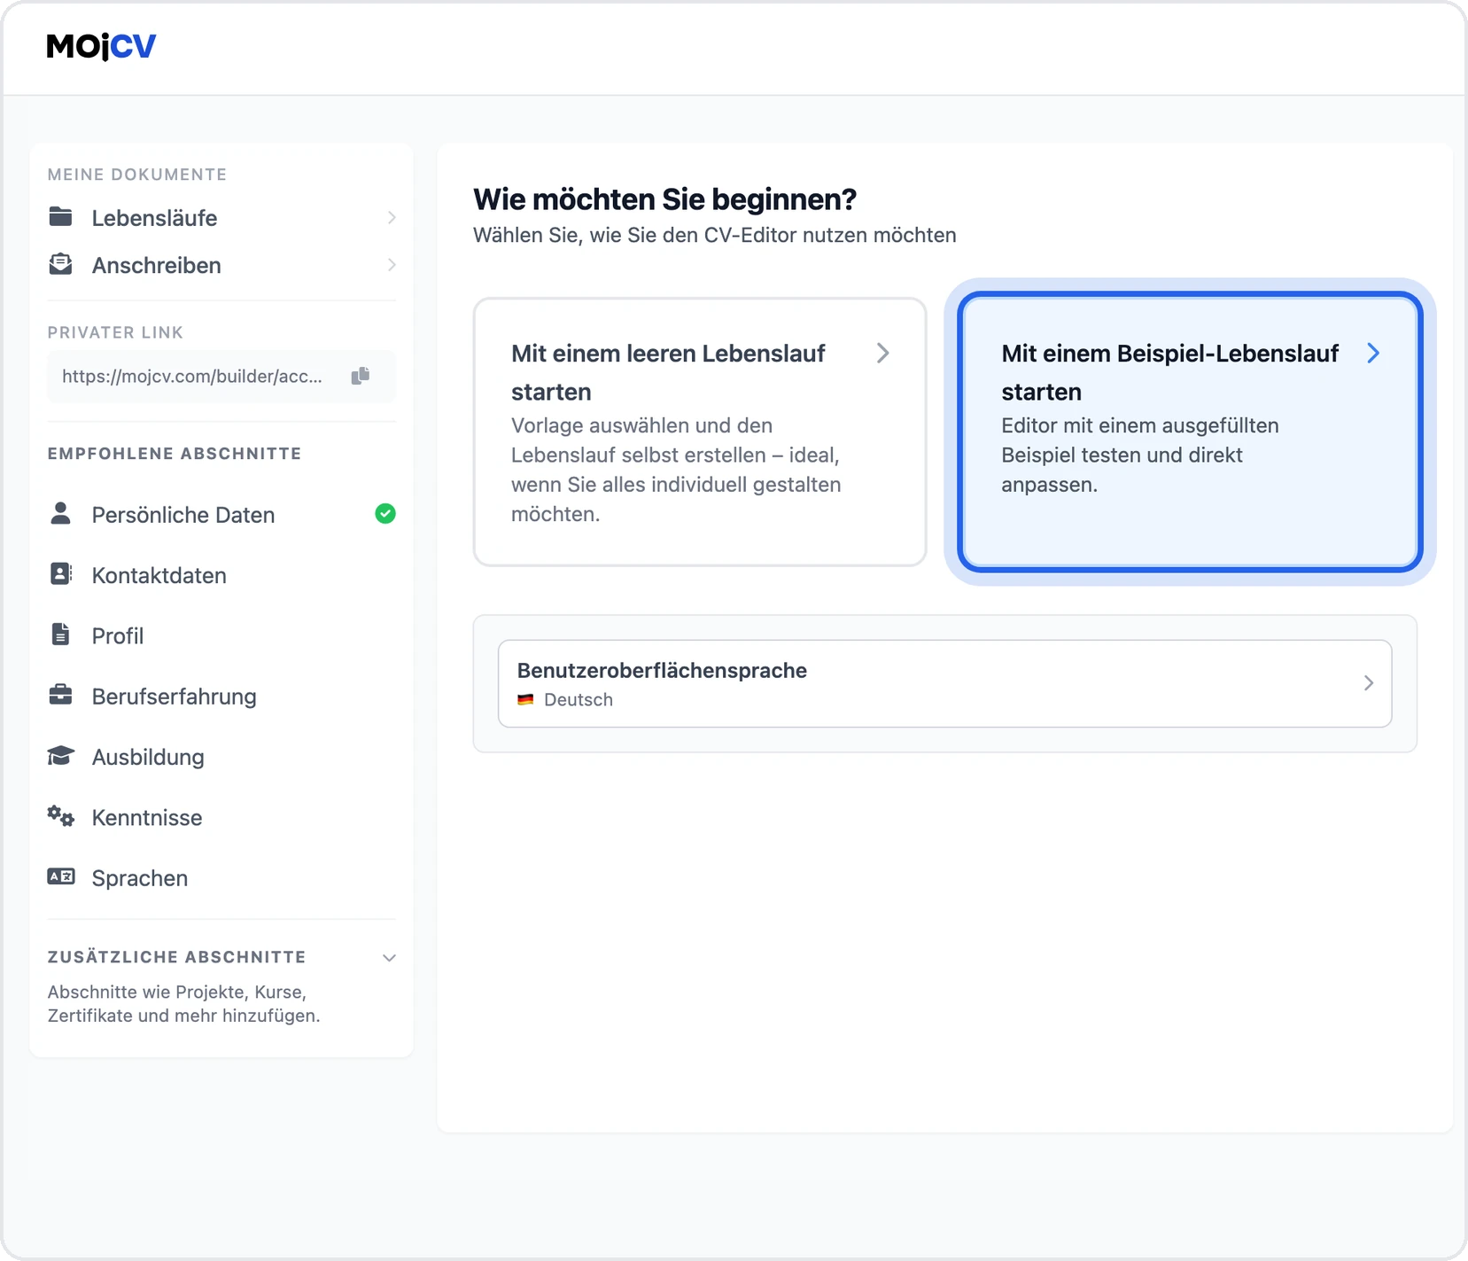Screen dimensions: 1468x1261
Task: Open the Benutzeroberflächensprache setting
Action: (945, 683)
